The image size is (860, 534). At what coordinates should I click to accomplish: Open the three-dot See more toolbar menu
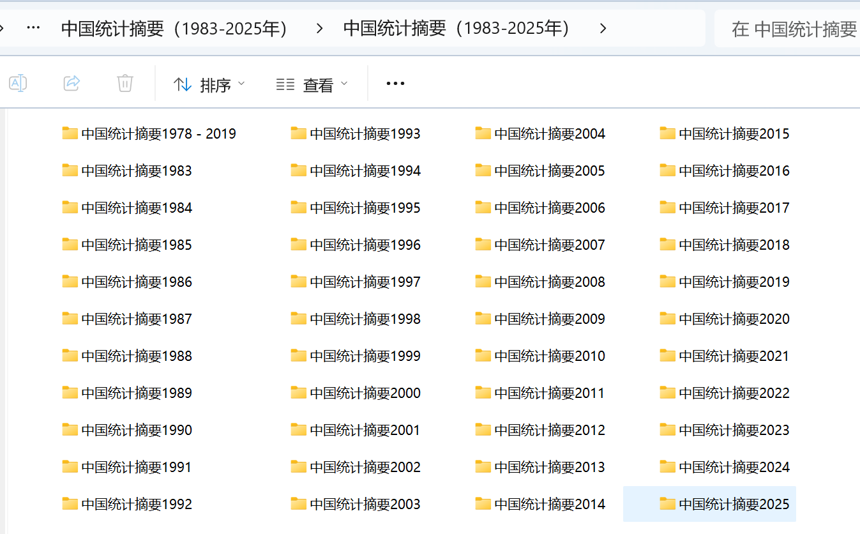click(x=395, y=84)
